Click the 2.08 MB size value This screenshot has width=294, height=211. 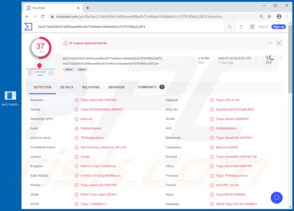pos(204,58)
